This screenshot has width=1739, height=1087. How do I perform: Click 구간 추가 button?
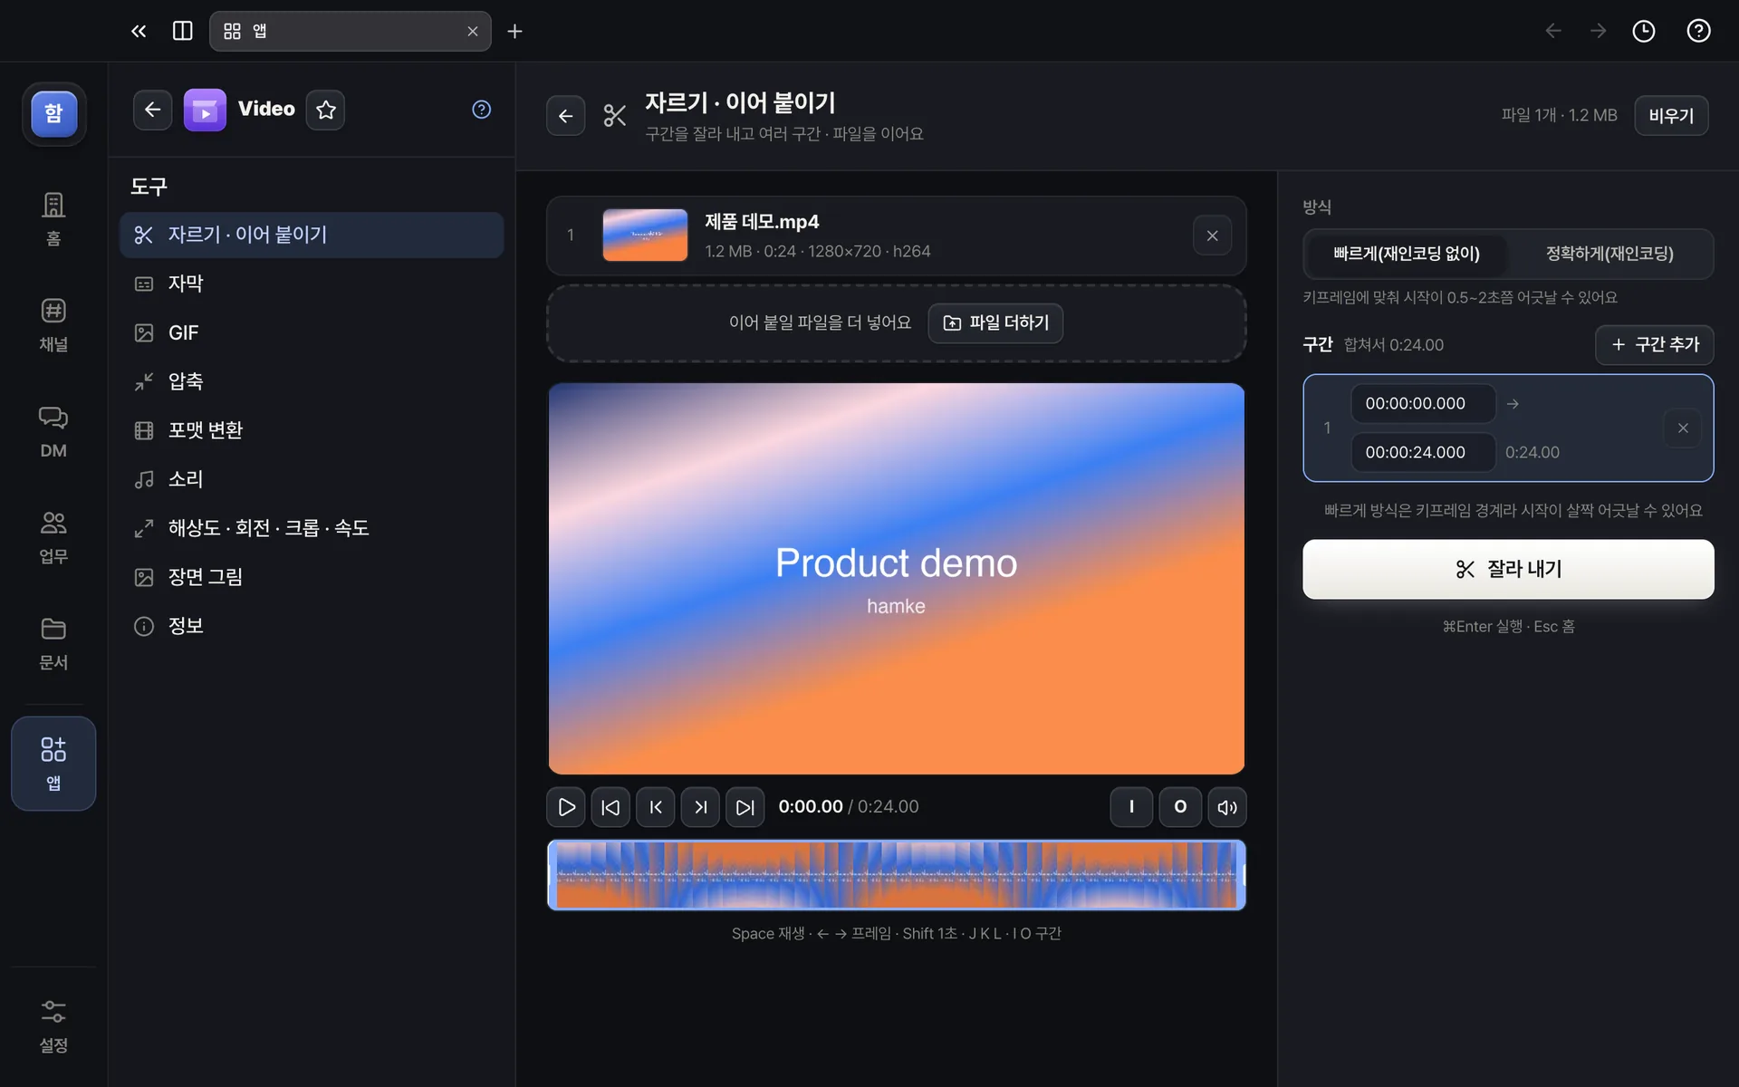point(1654,345)
